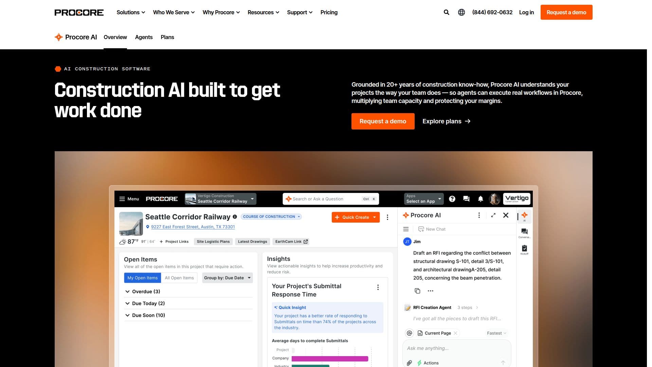This screenshot has width=652, height=367.
Task: Open the Resources dropdown
Action: pos(263,12)
